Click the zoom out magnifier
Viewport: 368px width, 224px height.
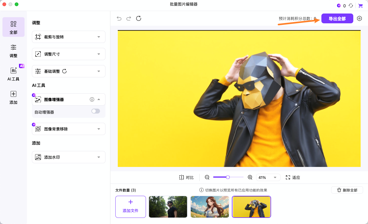coord(207,177)
